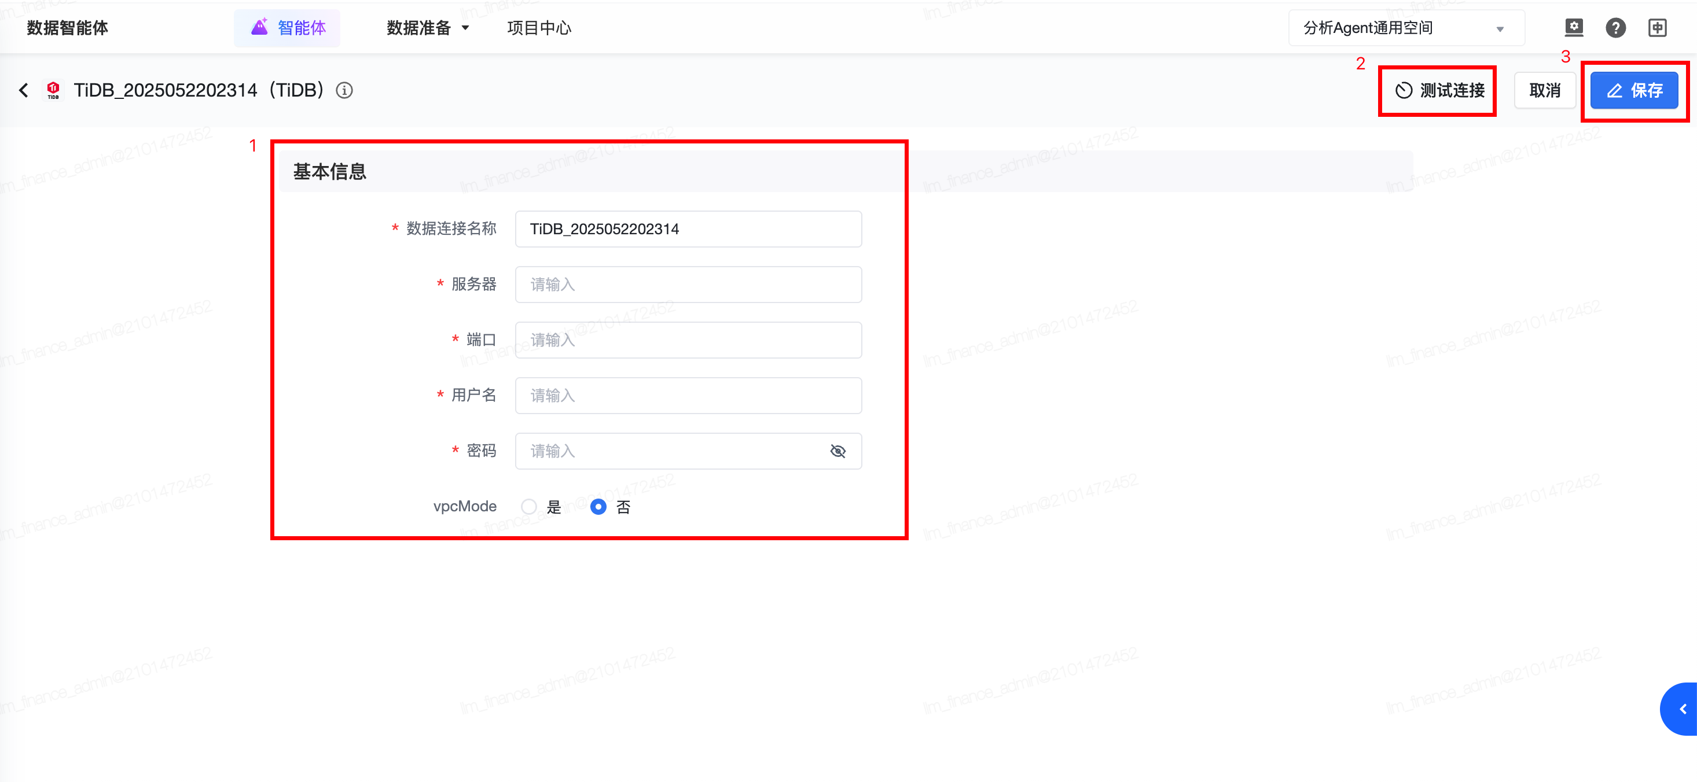The width and height of the screenshot is (1697, 782).
Task: Click the back arrow beside TiDB title
Action: tap(24, 90)
